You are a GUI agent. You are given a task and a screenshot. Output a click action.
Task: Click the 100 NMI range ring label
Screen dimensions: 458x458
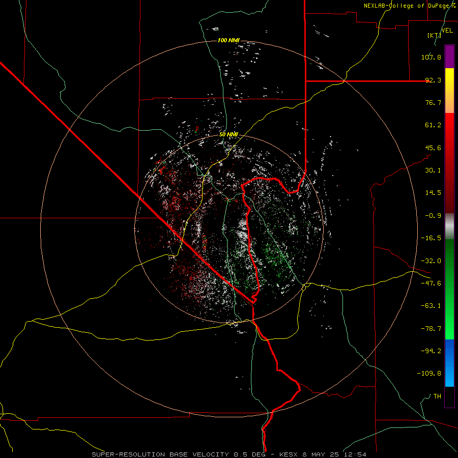[228, 40]
